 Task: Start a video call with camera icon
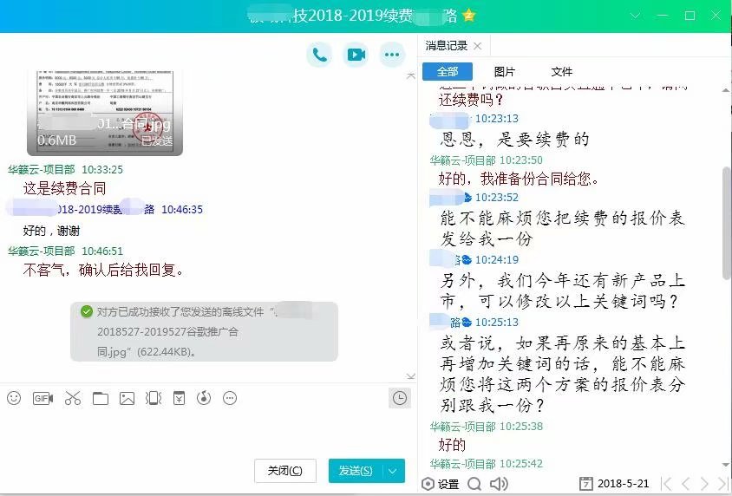tap(356, 55)
